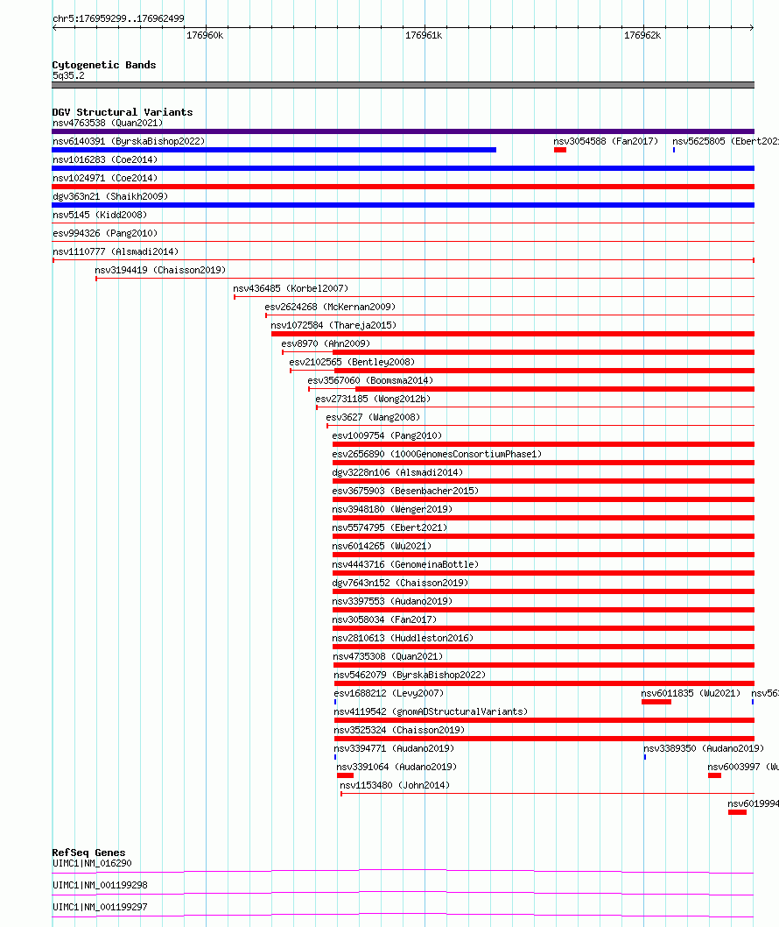This screenshot has width=779, height=927.
Task: Click the 176960k ruler label
Action: click(205, 35)
